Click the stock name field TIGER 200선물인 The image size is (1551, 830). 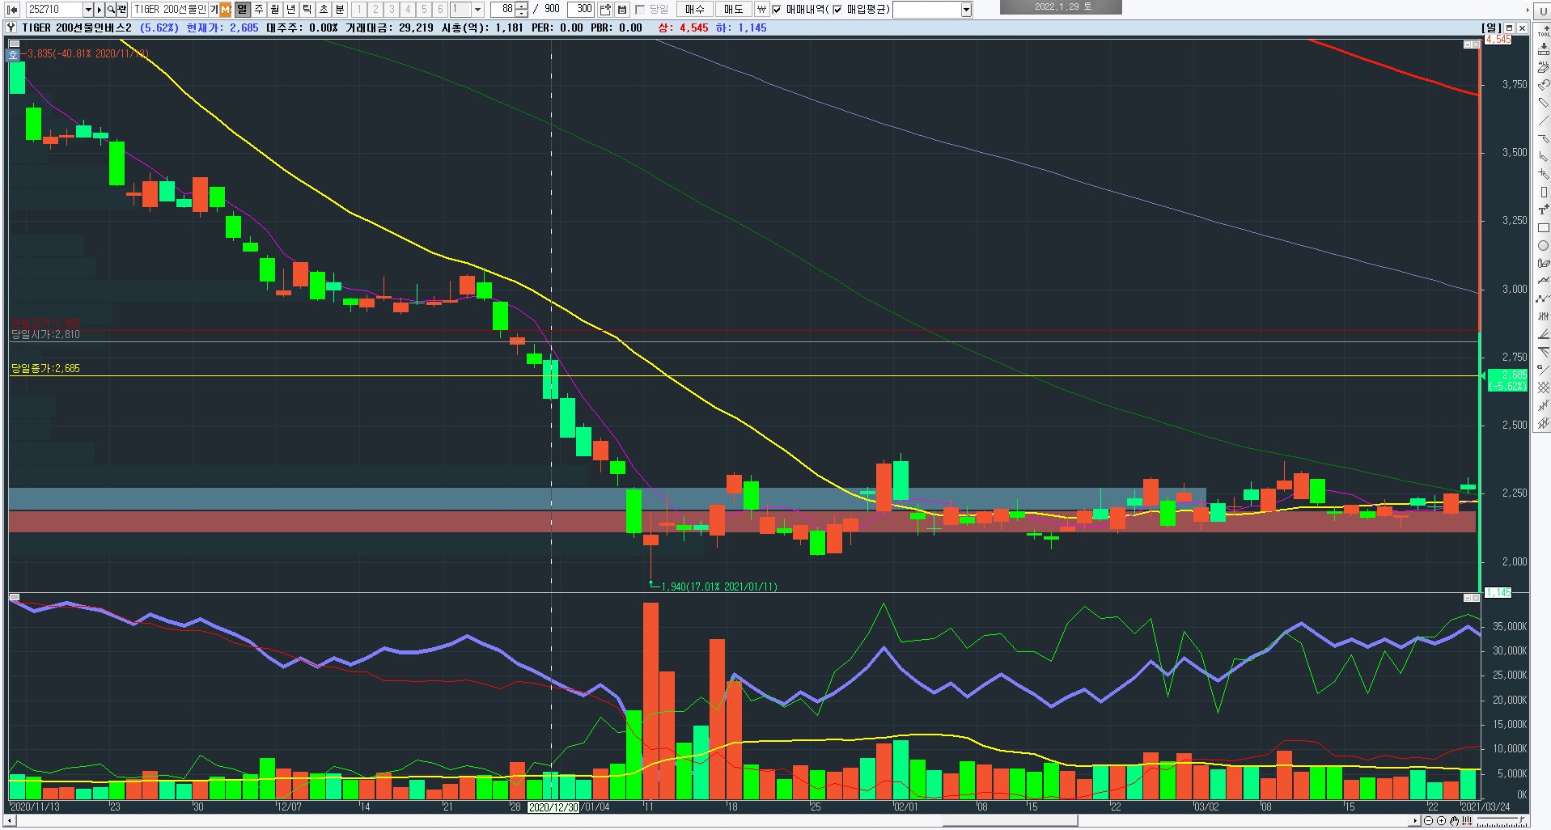(x=170, y=9)
